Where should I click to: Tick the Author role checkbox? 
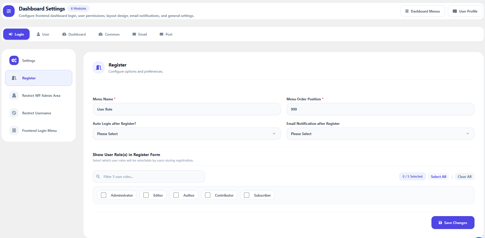point(176,195)
